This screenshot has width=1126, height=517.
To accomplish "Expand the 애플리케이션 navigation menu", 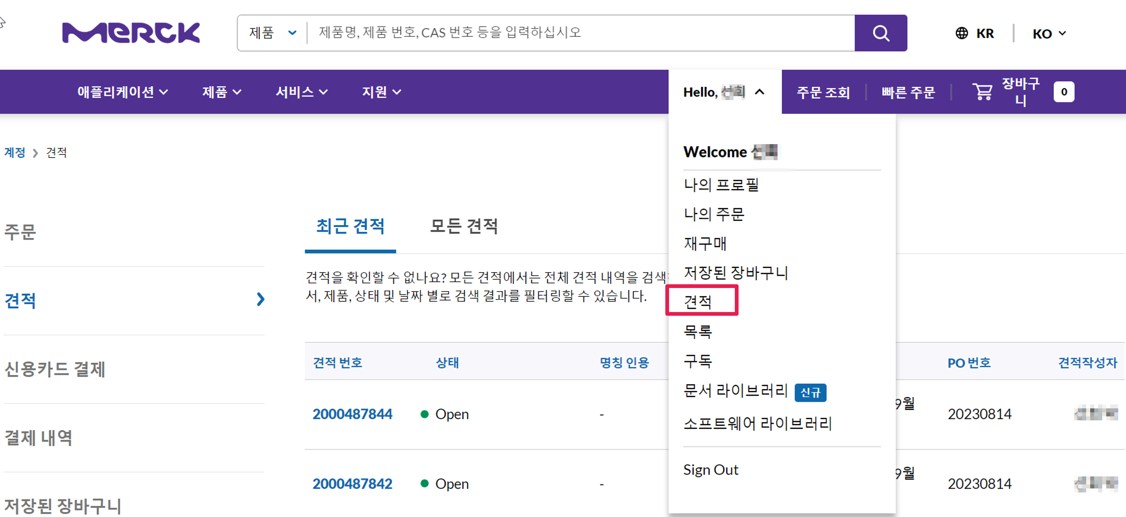I will [x=122, y=92].
